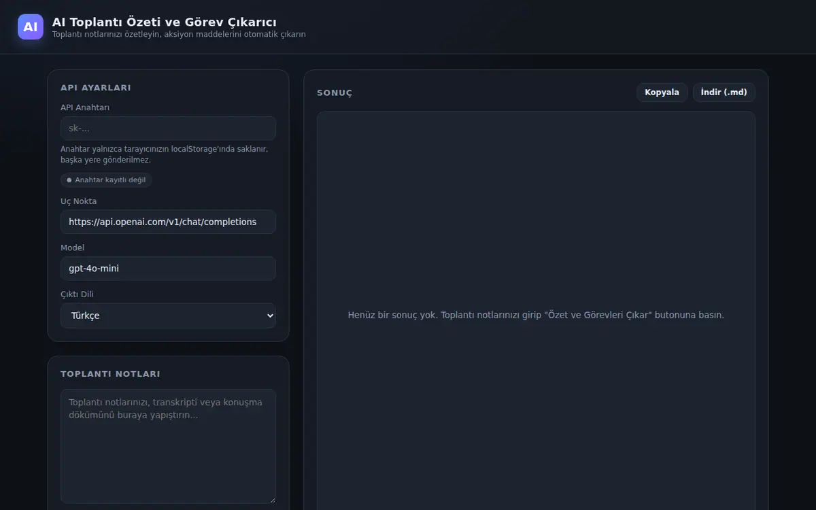Click the Toplantı Notları text area
Viewport: 816px width, 510px height.
click(x=168, y=446)
